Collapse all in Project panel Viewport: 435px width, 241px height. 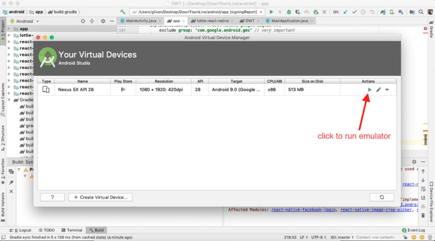pos(92,21)
